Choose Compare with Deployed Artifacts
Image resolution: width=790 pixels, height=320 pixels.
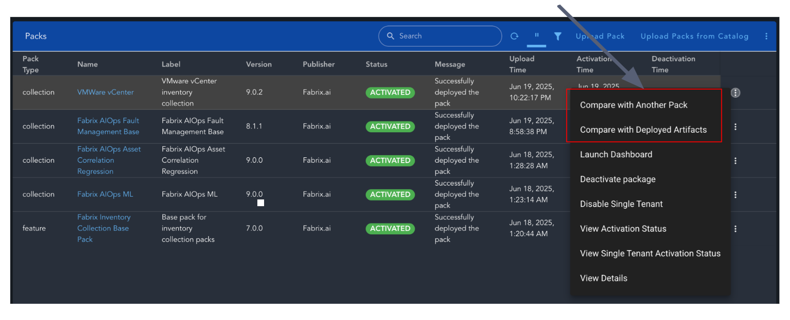[643, 130]
